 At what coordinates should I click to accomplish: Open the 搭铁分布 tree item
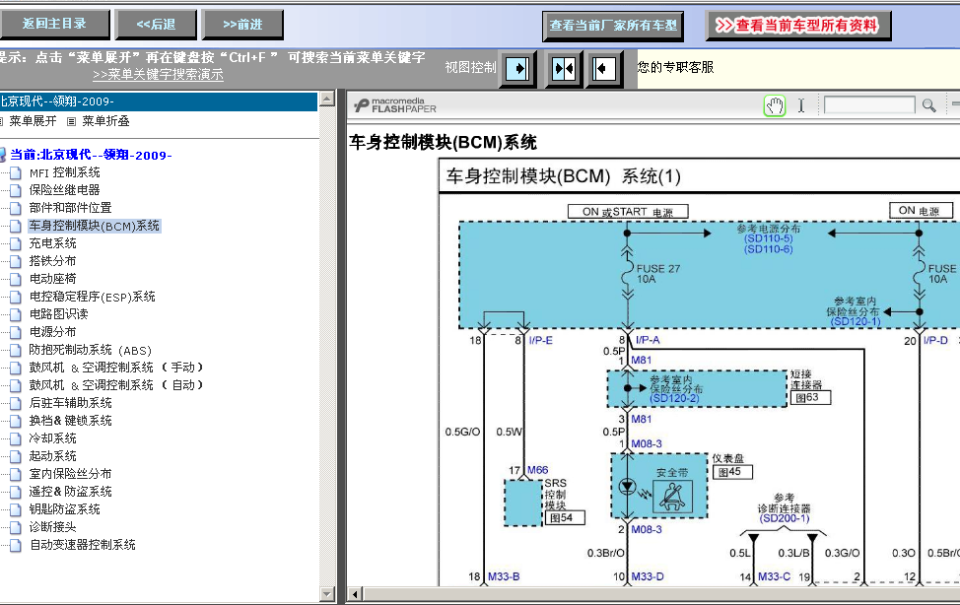[52, 261]
